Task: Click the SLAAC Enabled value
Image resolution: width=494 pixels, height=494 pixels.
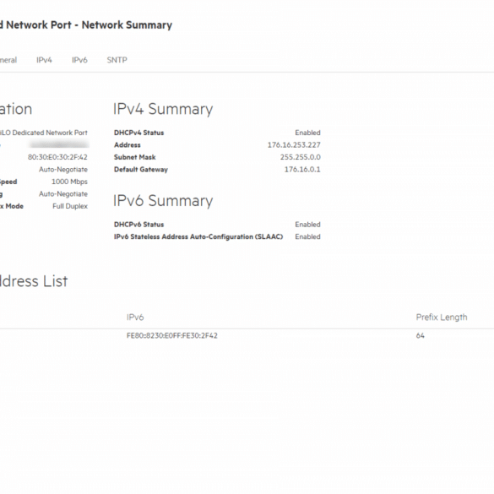Action: [307, 236]
